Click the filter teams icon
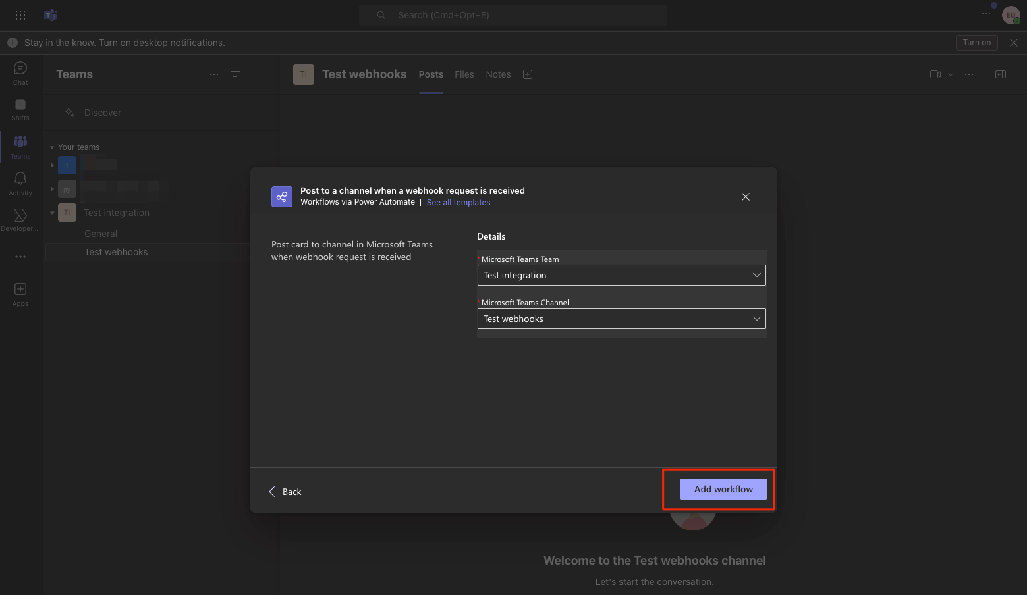 [x=235, y=74]
